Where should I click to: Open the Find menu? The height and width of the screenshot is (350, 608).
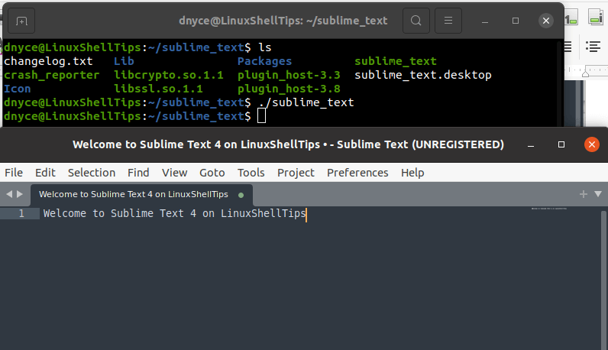pos(138,173)
